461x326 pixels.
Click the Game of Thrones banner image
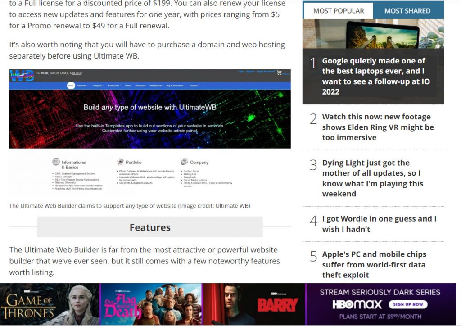tap(50, 304)
